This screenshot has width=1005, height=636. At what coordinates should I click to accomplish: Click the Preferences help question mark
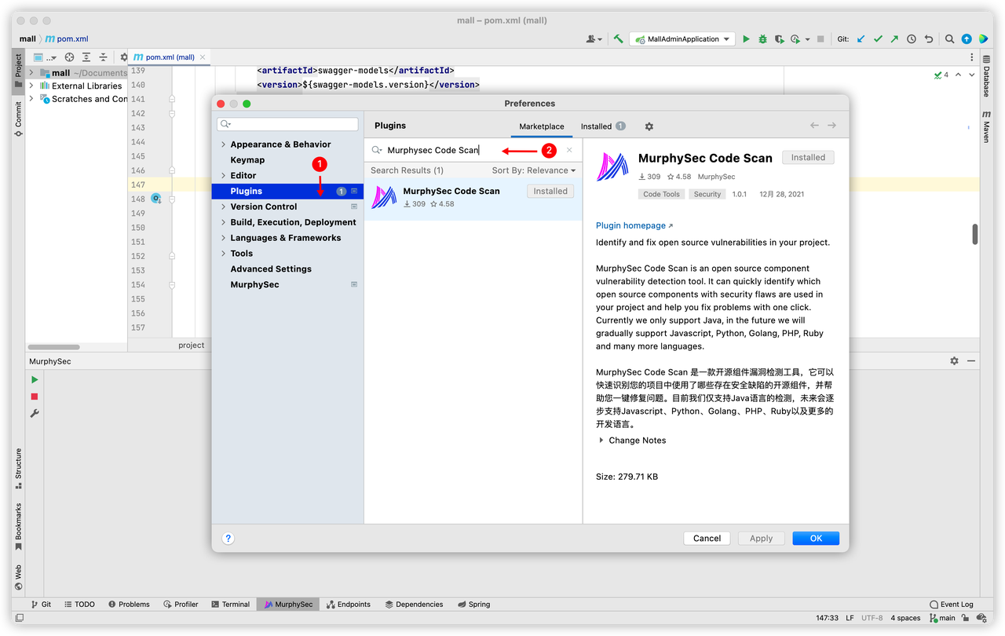click(x=228, y=539)
